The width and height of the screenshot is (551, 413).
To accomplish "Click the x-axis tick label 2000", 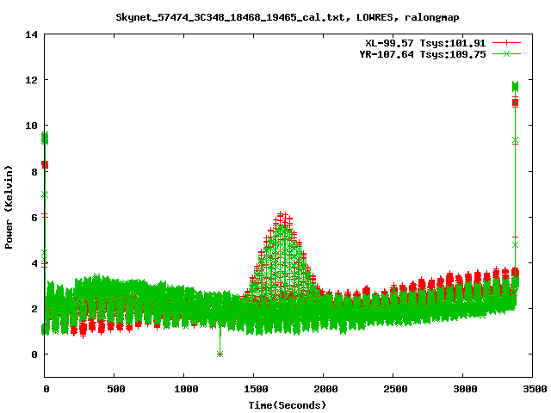I will coord(325,389).
